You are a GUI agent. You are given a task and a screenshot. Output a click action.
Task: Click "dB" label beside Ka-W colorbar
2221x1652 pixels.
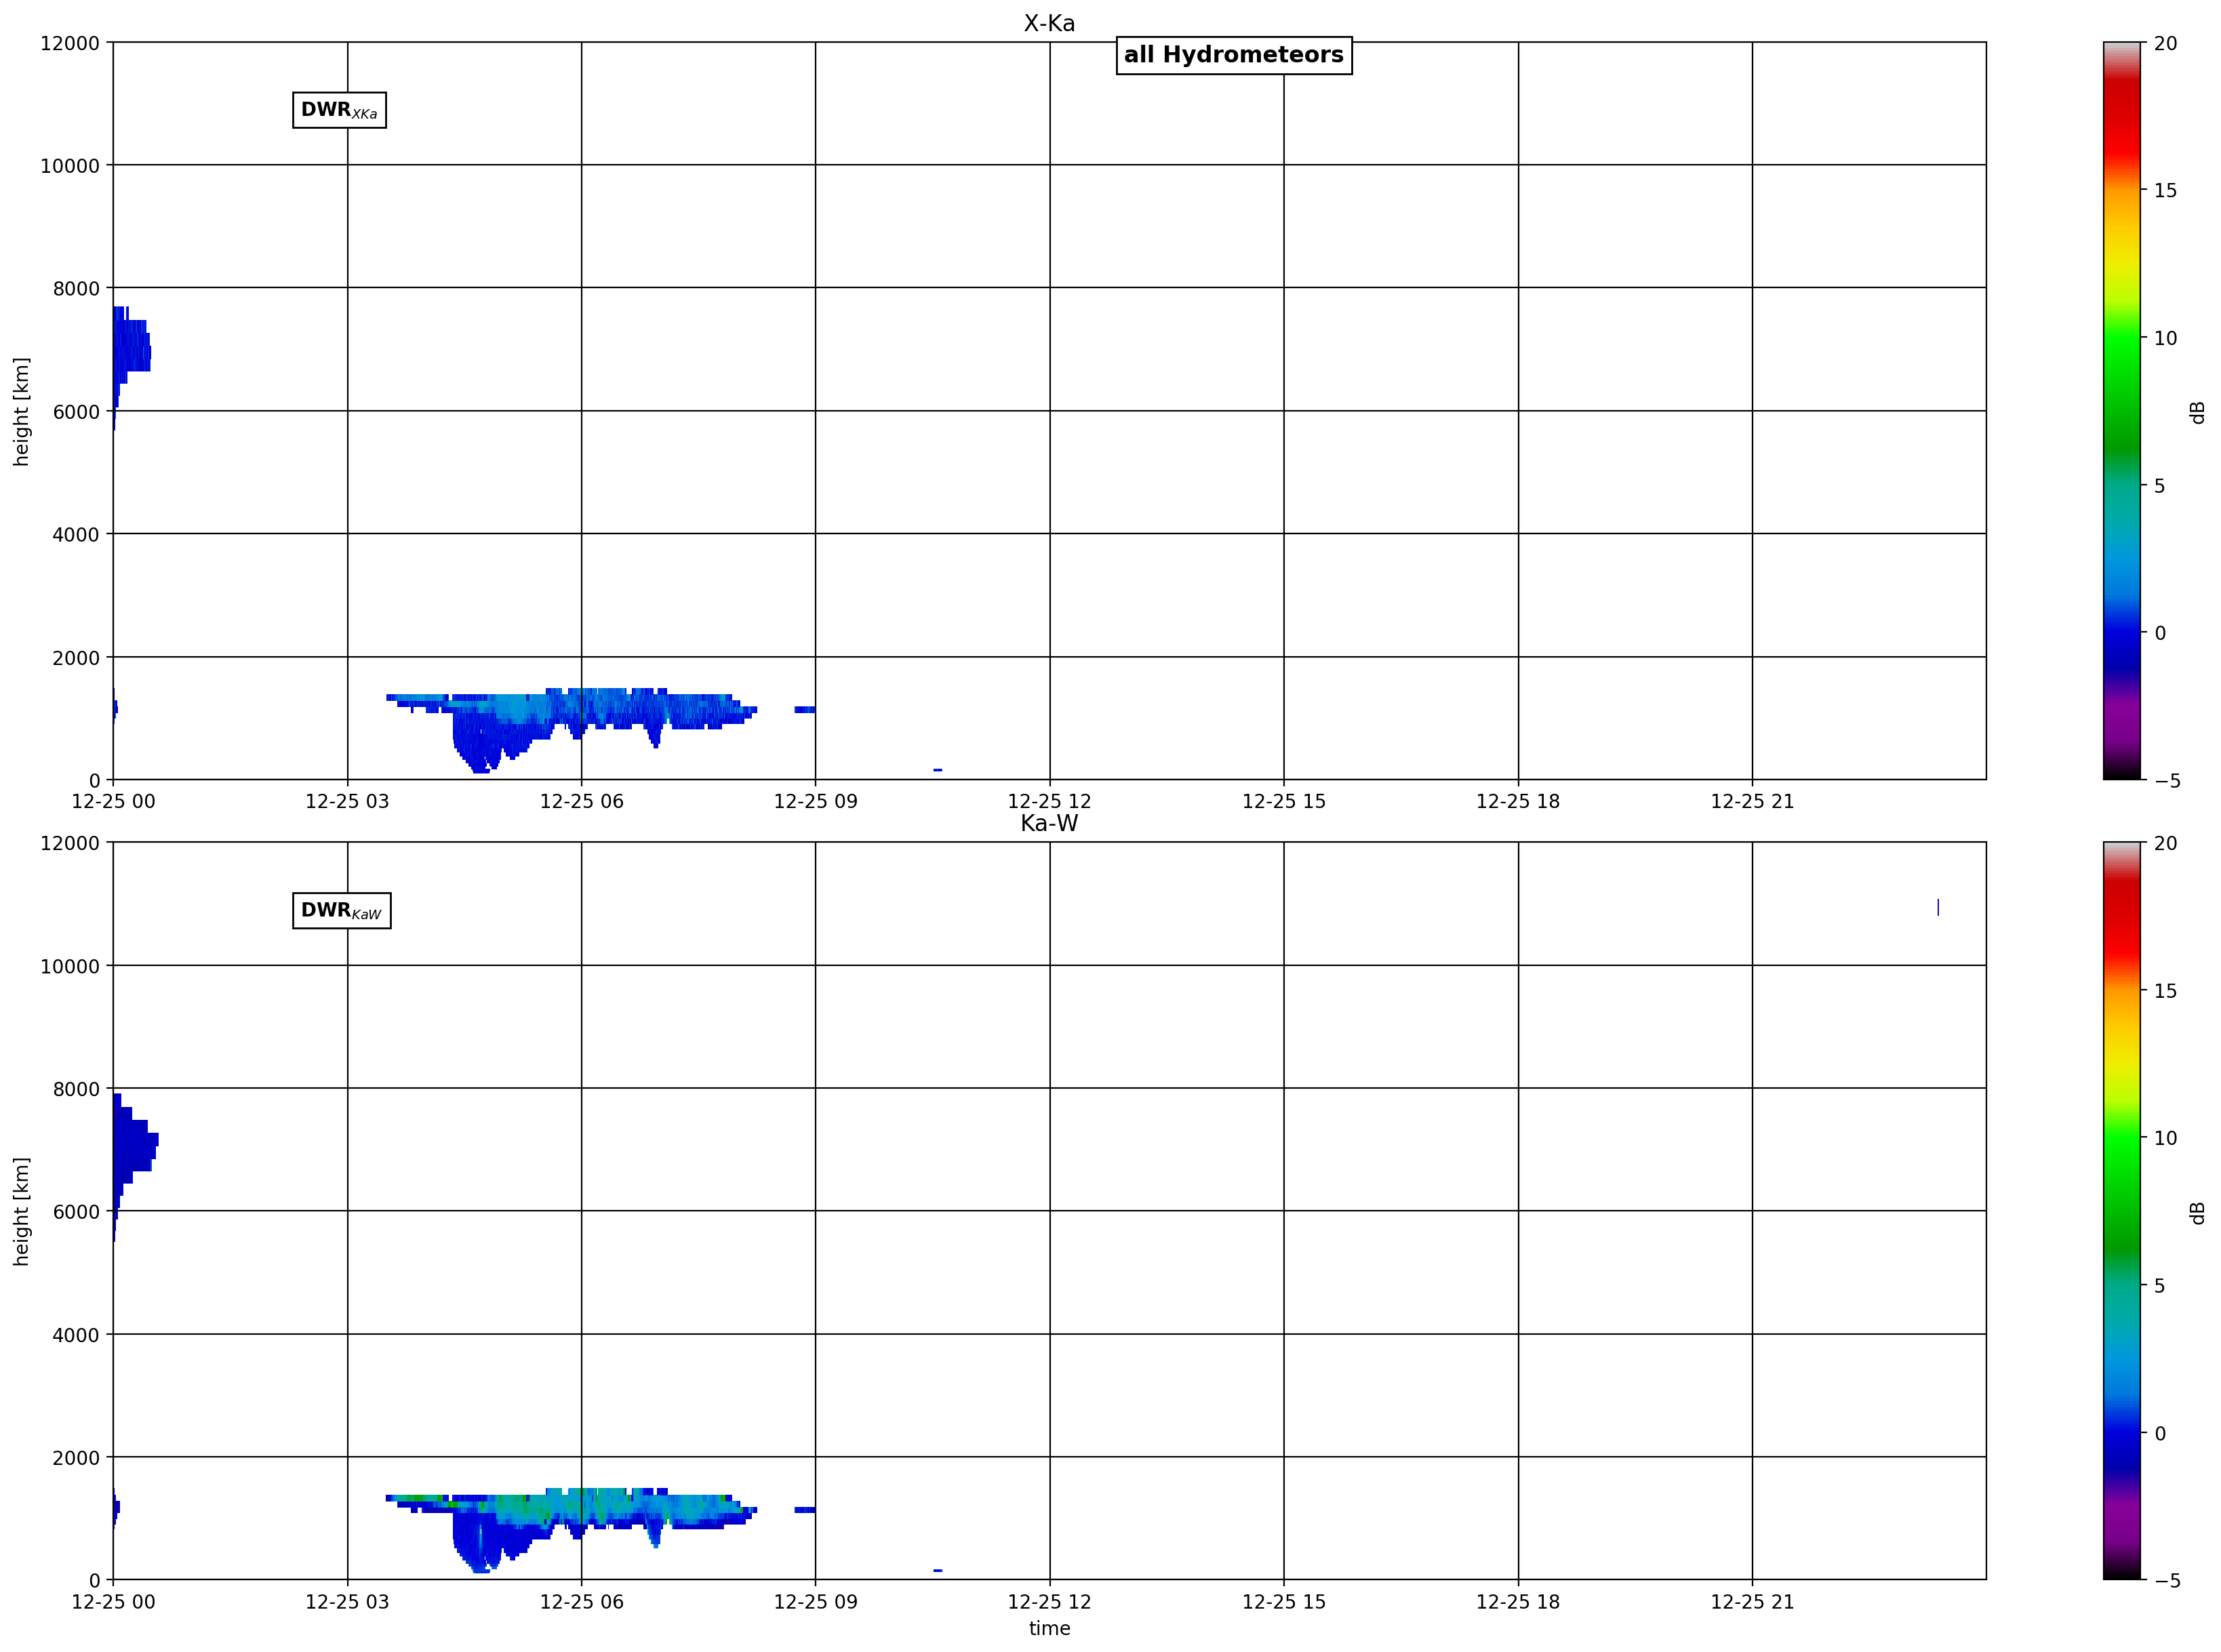click(x=2197, y=1212)
